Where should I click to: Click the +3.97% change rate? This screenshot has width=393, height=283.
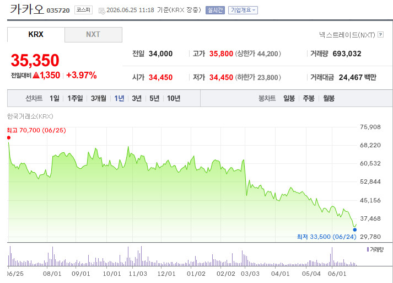82,75
